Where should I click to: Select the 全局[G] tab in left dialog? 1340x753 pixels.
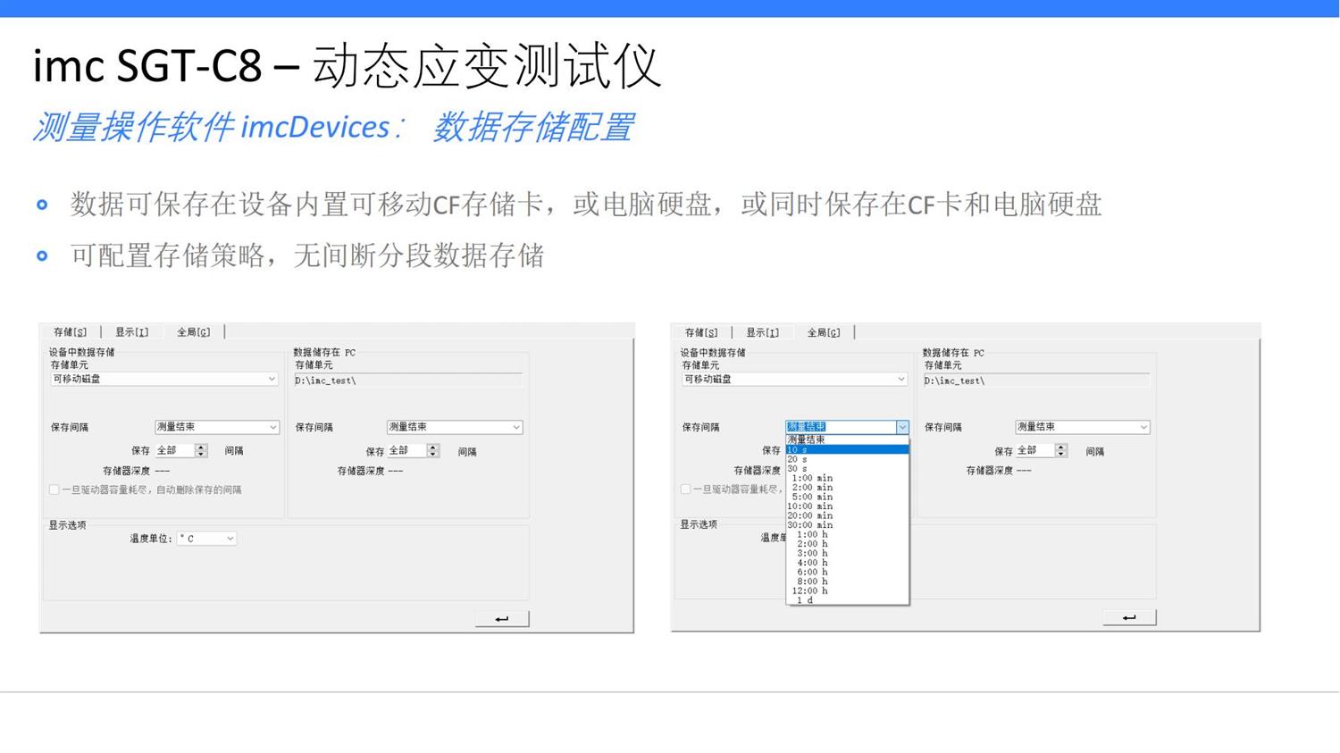click(x=193, y=332)
